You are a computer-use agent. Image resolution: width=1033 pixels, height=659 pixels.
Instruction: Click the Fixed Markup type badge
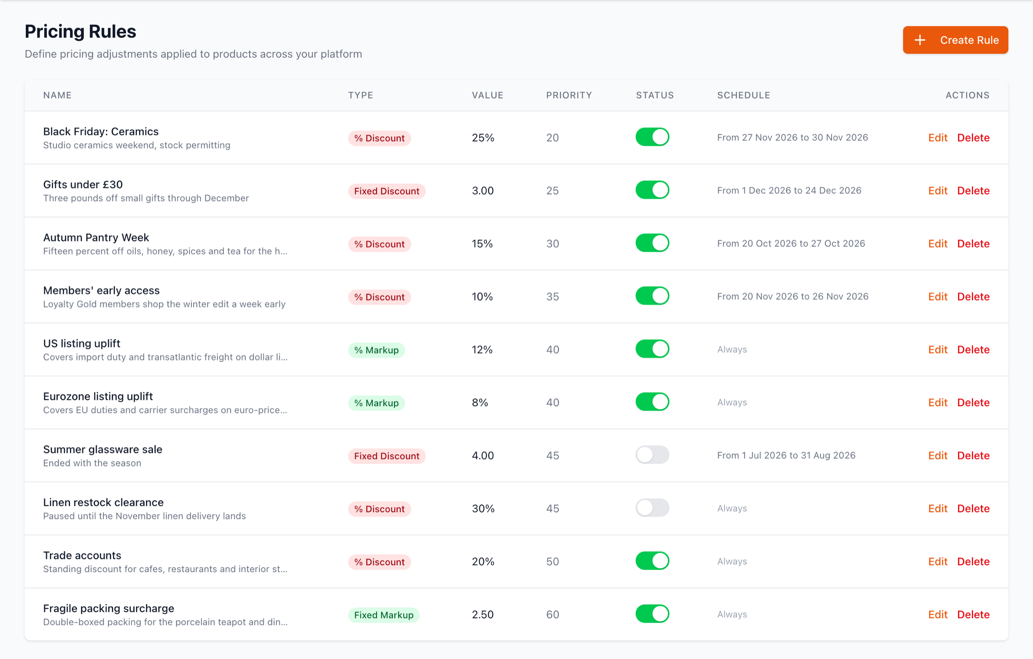(384, 615)
